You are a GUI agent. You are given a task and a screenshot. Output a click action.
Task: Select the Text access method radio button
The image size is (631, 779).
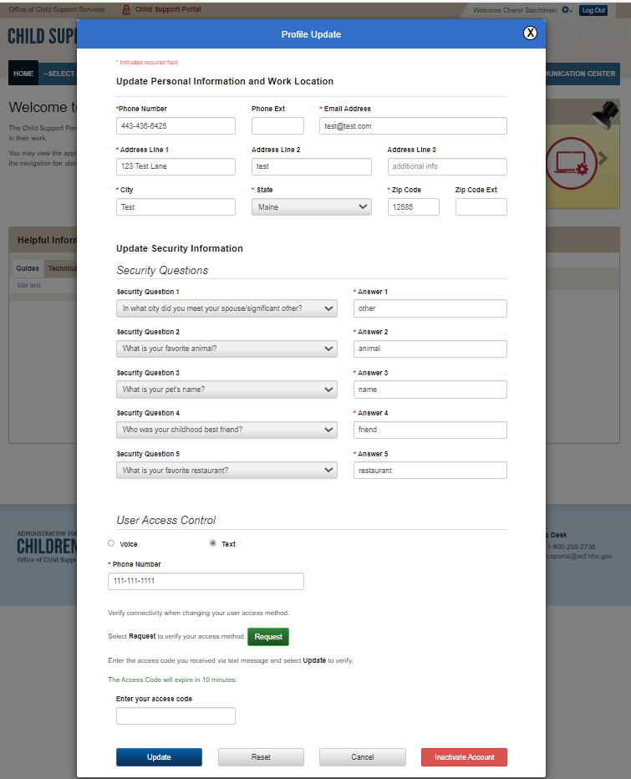click(213, 543)
